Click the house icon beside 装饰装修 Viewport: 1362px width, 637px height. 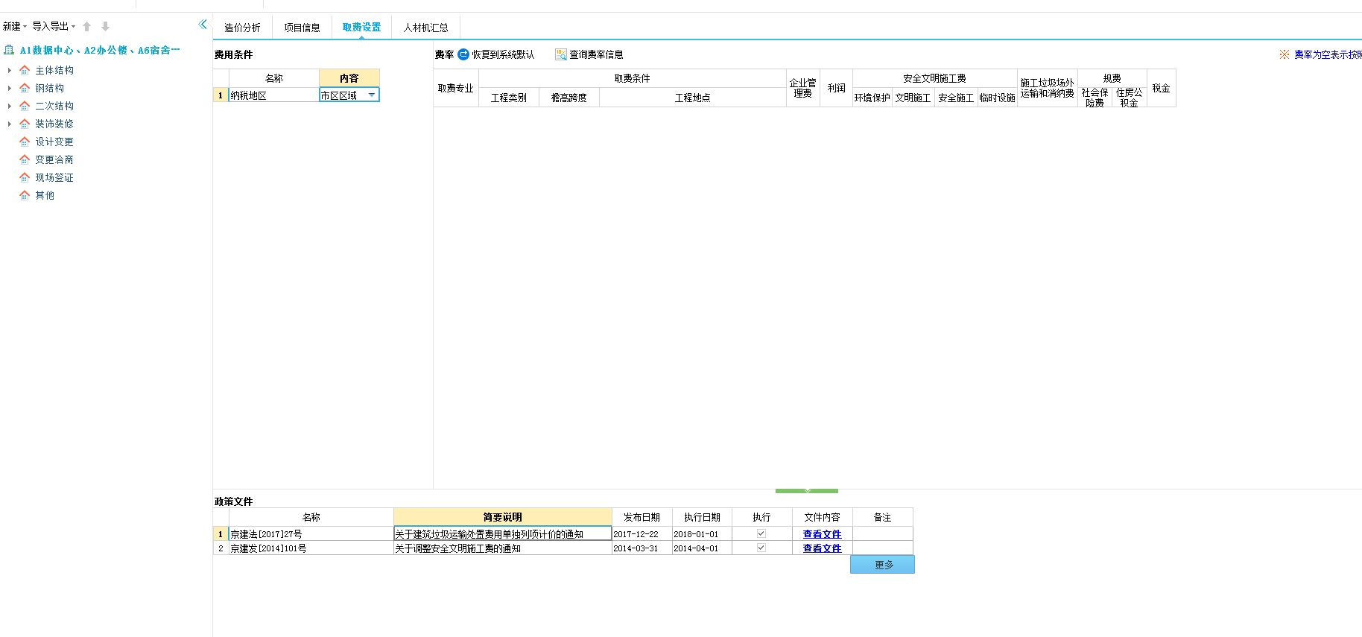(x=25, y=124)
